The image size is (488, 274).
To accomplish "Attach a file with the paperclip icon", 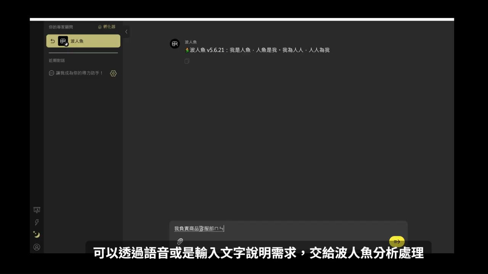I will pyautogui.click(x=180, y=241).
